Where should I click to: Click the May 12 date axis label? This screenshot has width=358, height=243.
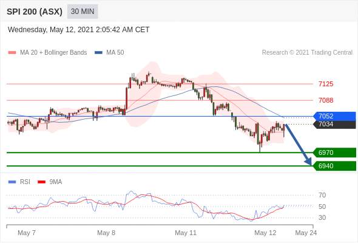coord(265,233)
